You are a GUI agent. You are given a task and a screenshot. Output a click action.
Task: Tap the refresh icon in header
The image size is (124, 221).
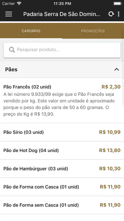(x=111, y=14)
